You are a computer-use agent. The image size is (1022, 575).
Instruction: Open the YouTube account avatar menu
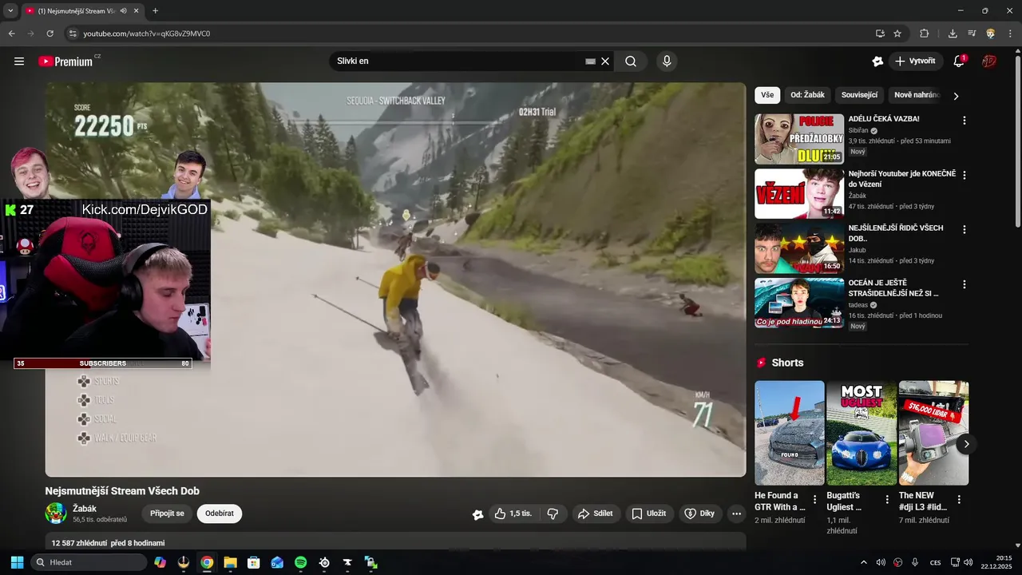989,61
